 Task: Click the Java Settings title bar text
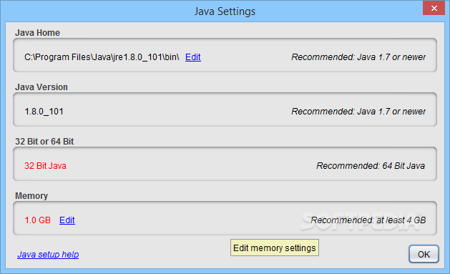[225, 11]
